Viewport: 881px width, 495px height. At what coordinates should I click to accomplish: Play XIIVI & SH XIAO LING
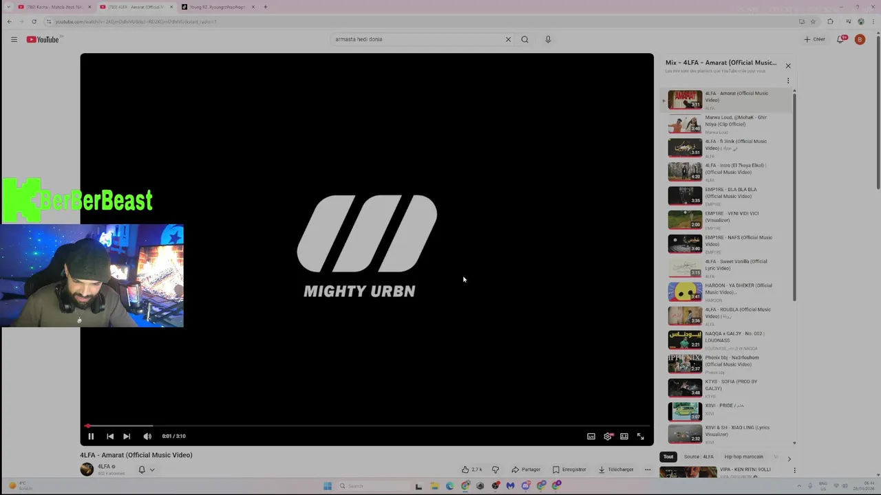coord(726,434)
